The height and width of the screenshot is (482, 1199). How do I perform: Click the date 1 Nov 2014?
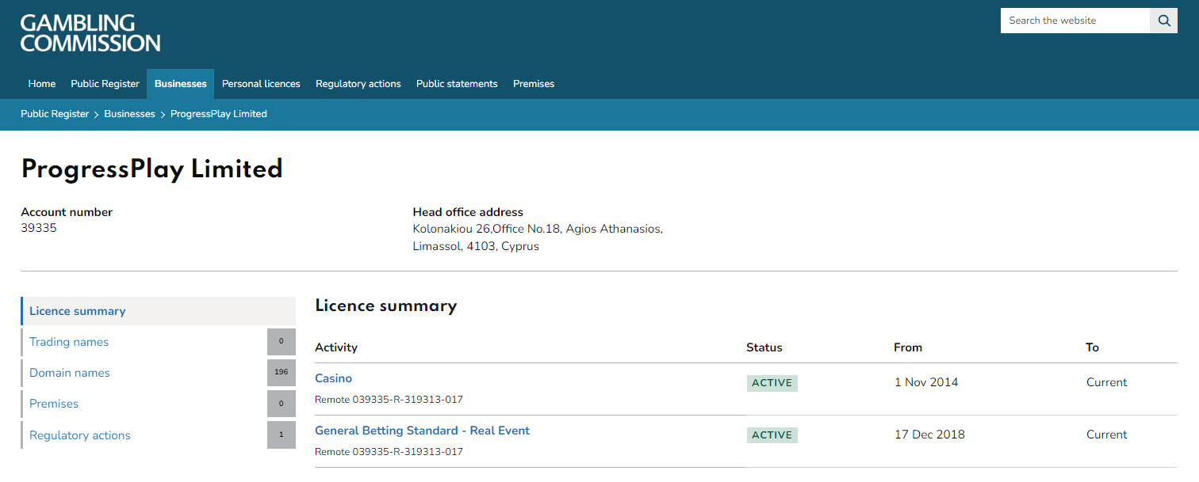pyautogui.click(x=926, y=382)
